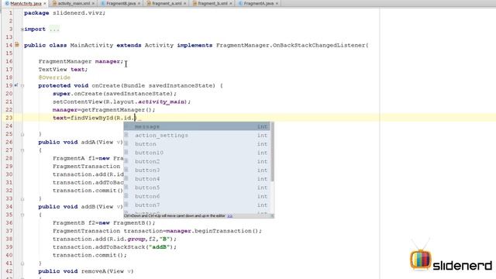The image size is (496, 279).
Task: Place caret in 'text=findViewById(R.id.' line
Action: coord(95,118)
